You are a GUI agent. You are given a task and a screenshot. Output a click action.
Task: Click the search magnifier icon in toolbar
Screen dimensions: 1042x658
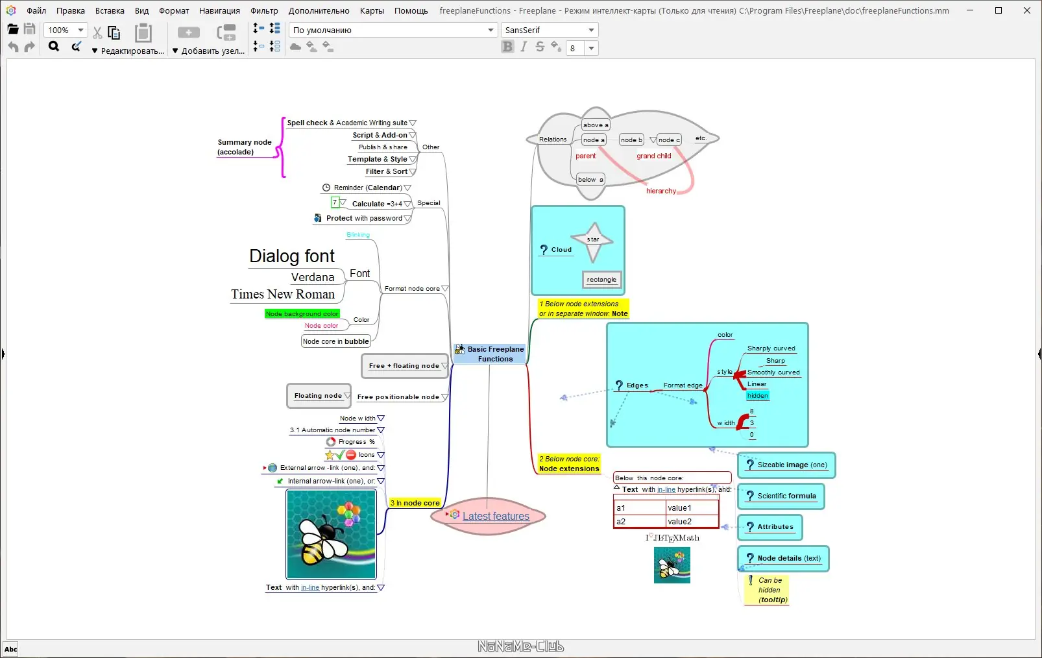pos(54,46)
